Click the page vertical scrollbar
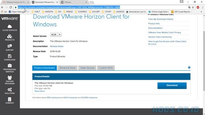Image resolution: width=205 pixels, height=115 pixels. pos(204,61)
